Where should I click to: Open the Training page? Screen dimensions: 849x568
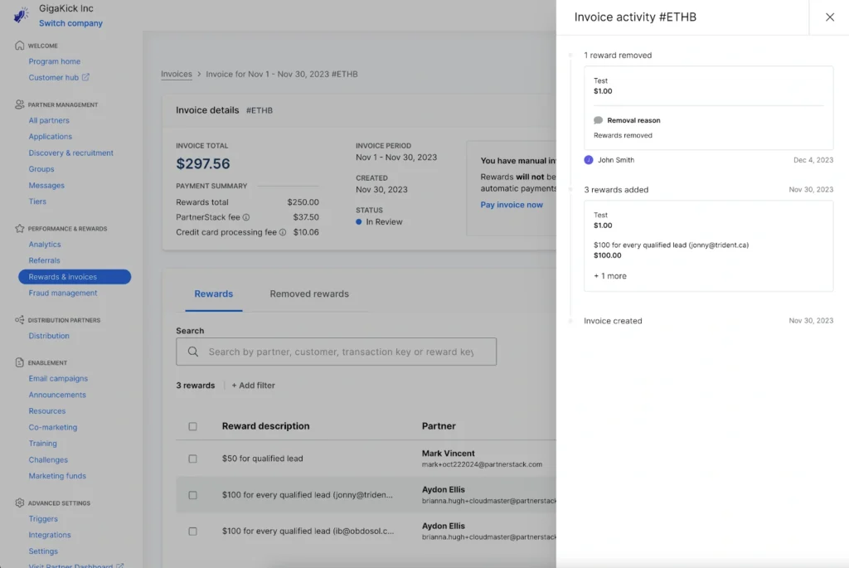tap(42, 444)
